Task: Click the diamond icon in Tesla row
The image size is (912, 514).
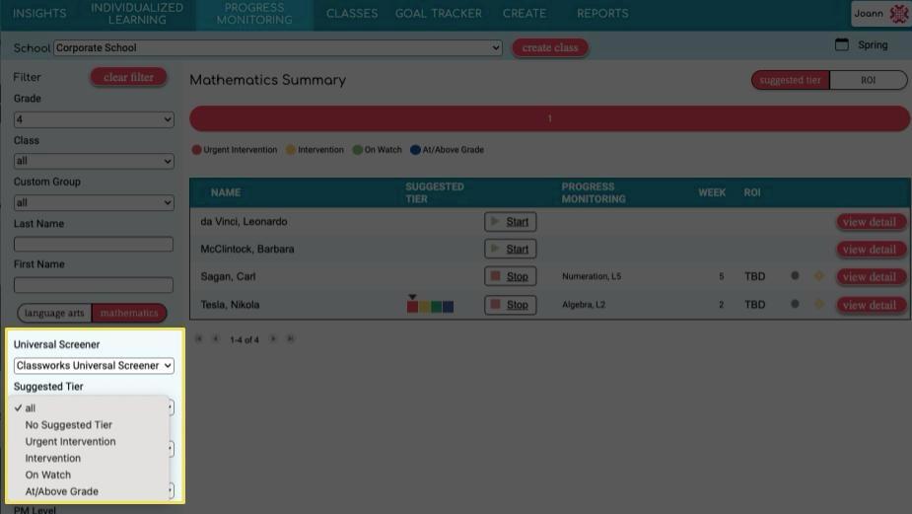Action: tap(819, 304)
